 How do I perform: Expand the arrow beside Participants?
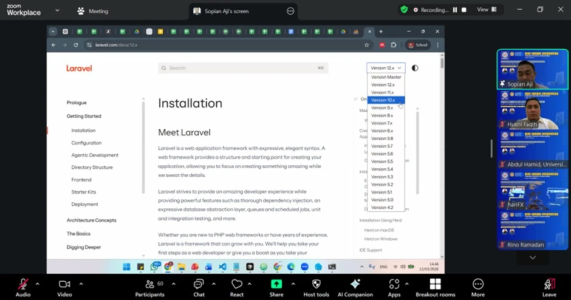(173, 284)
